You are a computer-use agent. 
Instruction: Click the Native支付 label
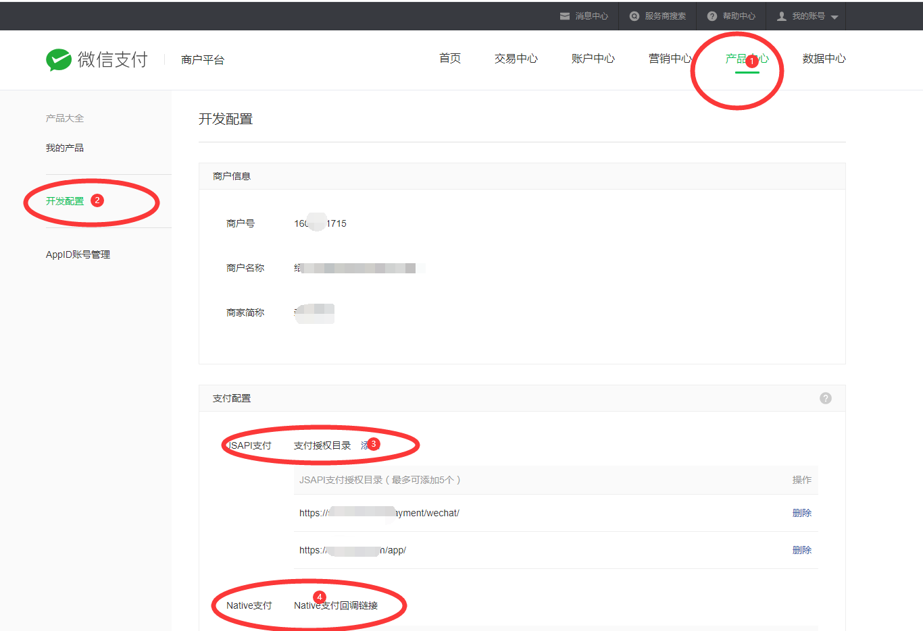[x=249, y=605]
